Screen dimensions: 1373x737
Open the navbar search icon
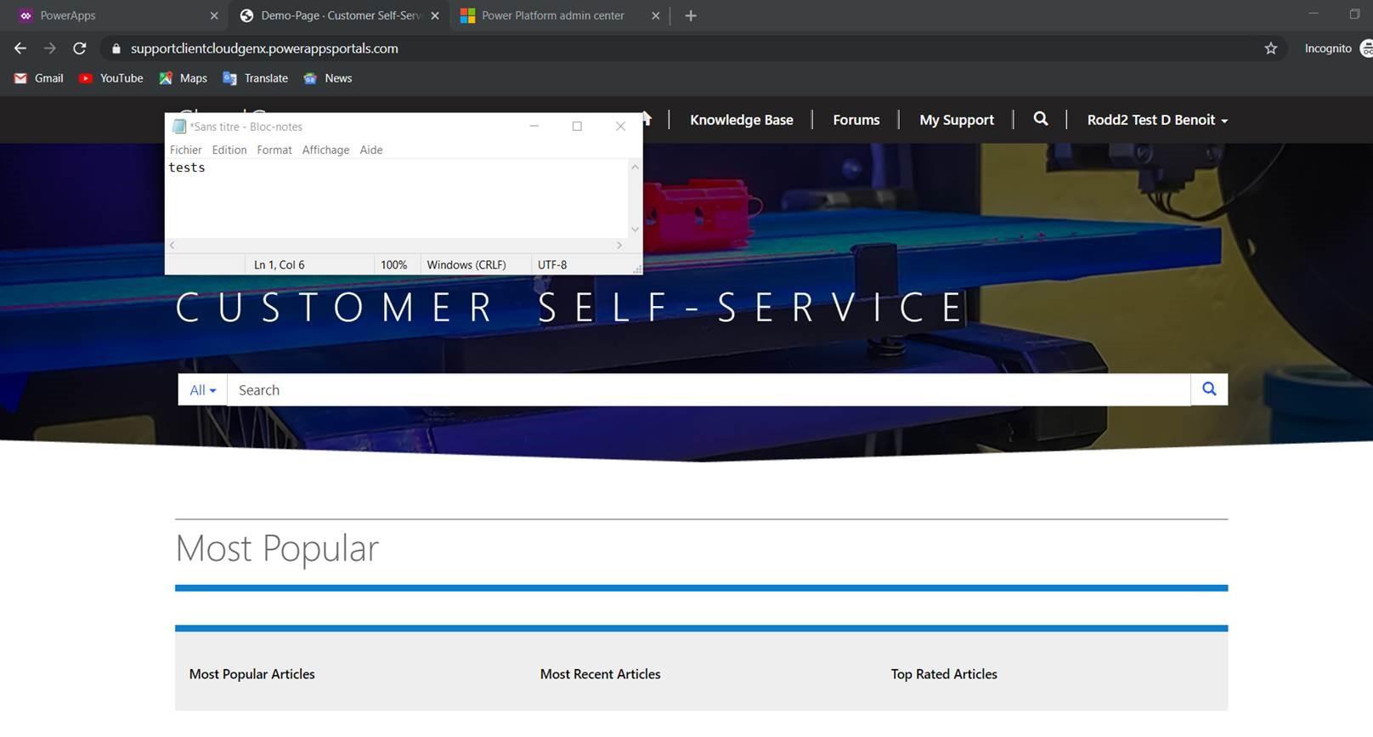tap(1040, 119)
